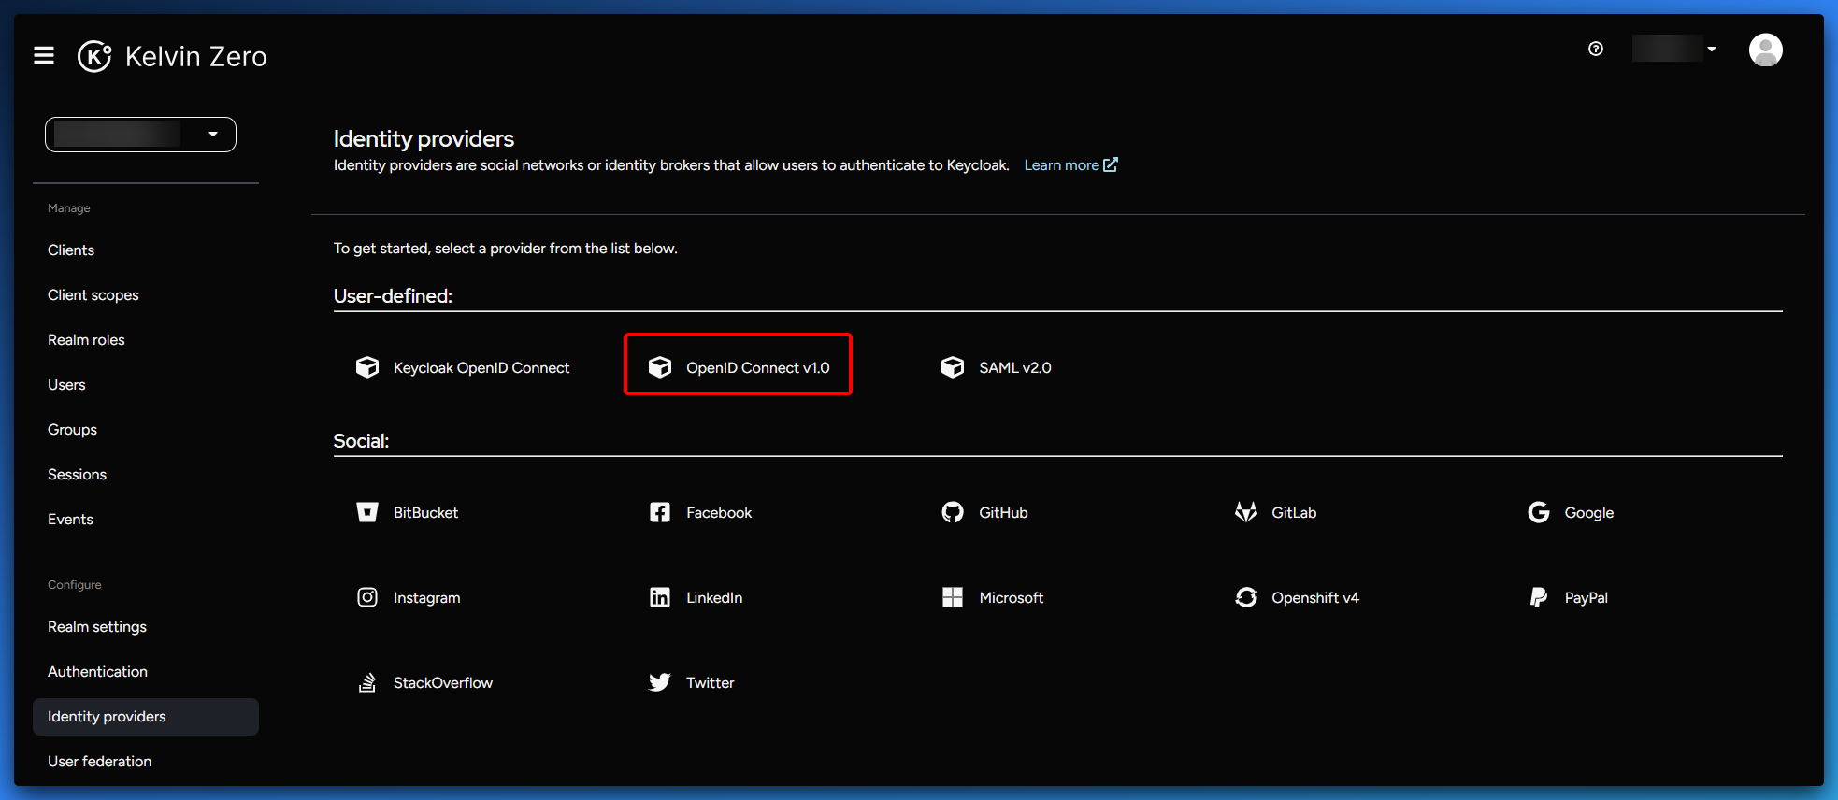Click the PayPal logo icon
This screenshot has width=1838, height=800.
pyautogui.click(x=1539, y=597)
